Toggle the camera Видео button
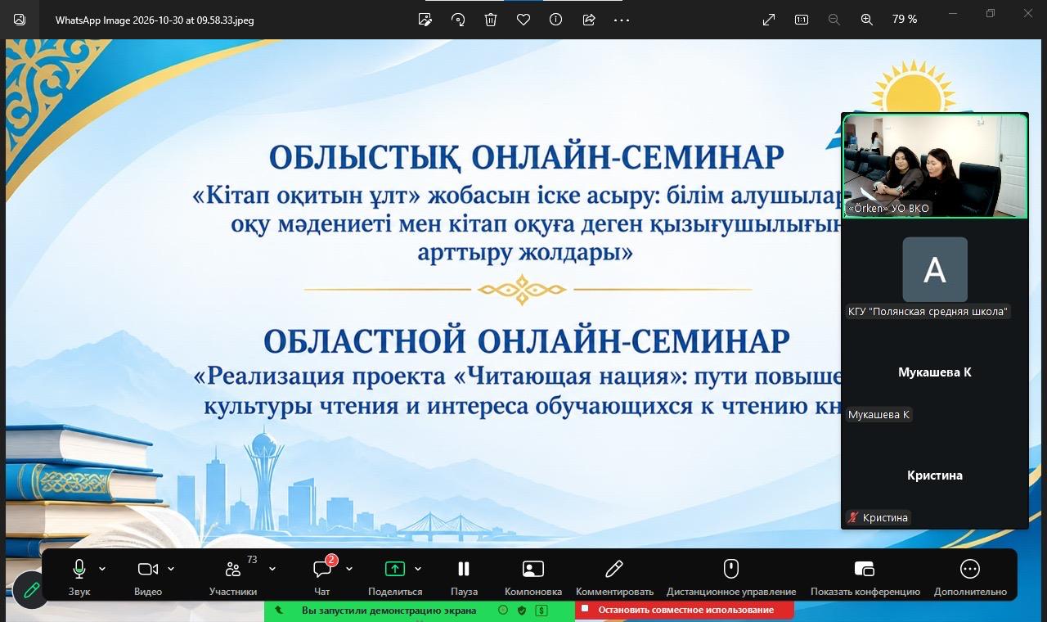Viewport: 1047px width, 622px height. (x=148, y=575)
